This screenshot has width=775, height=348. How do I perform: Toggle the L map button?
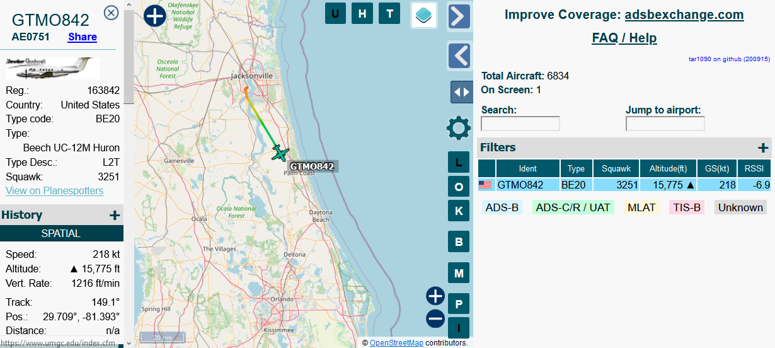pos(459,163)
